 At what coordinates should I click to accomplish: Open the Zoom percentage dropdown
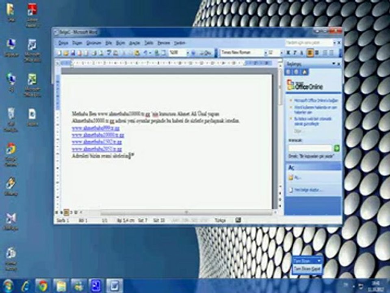188,53
